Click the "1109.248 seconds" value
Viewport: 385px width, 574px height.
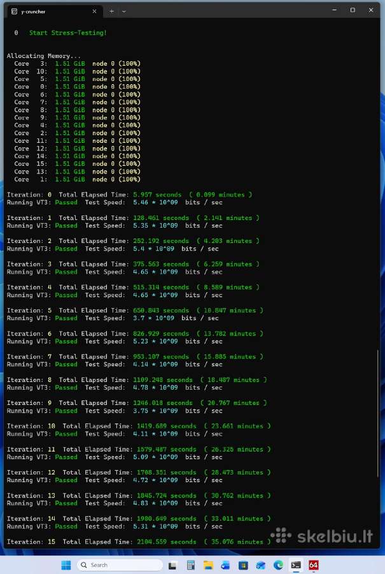click(163, 380)
